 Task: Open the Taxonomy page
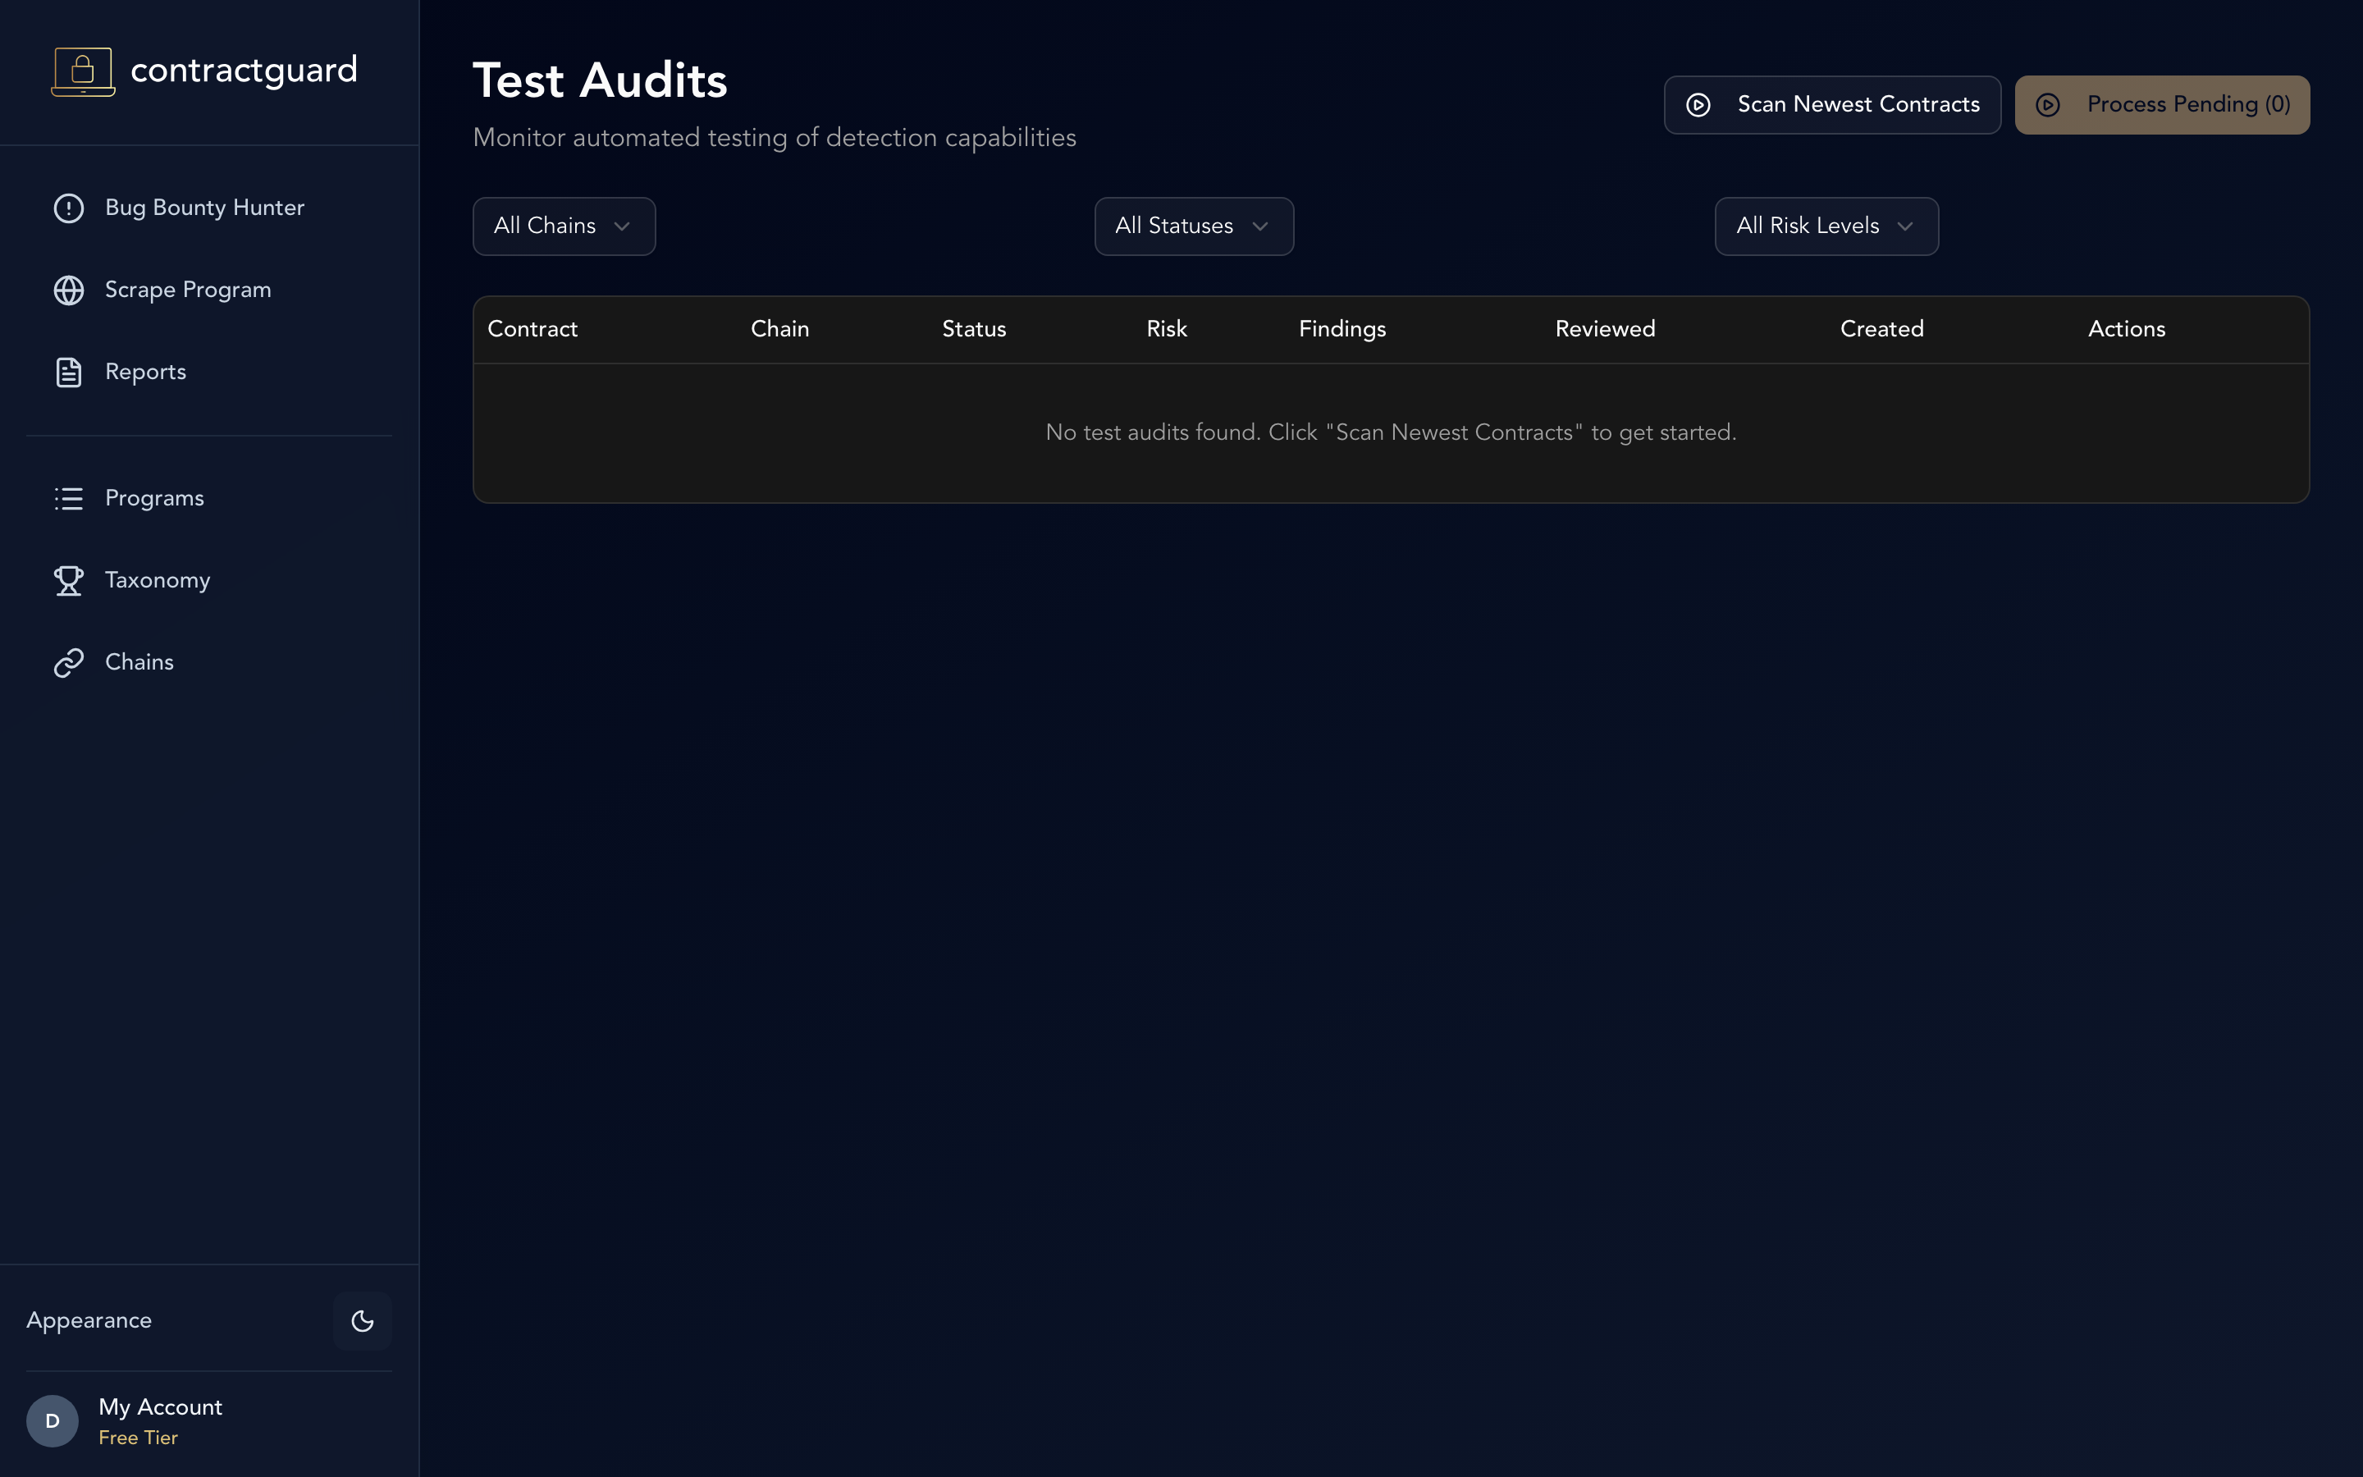[209, 580]
